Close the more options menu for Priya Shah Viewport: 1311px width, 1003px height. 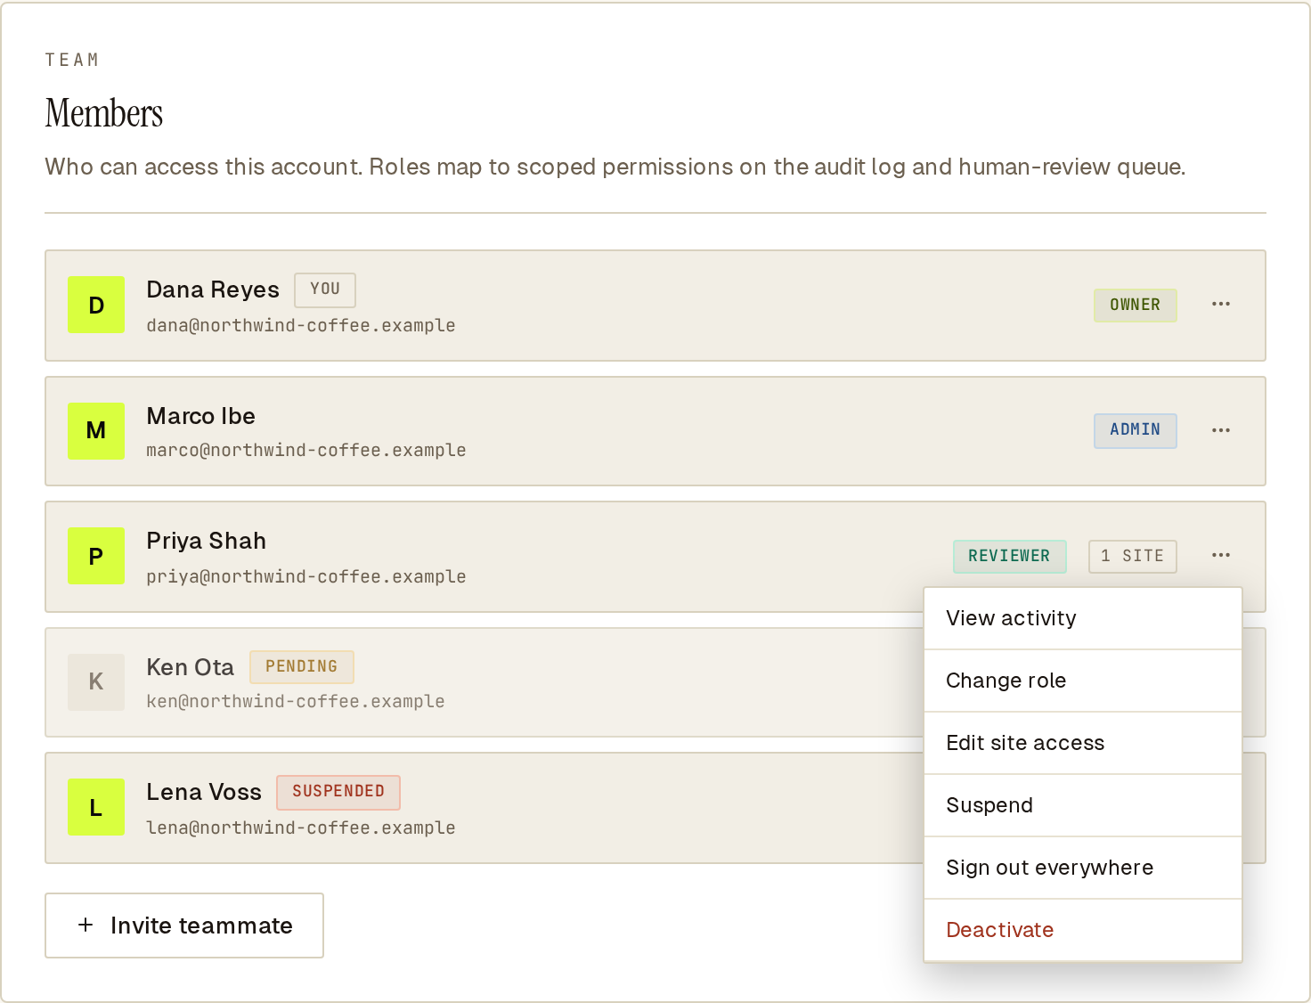click(1220, 556)
